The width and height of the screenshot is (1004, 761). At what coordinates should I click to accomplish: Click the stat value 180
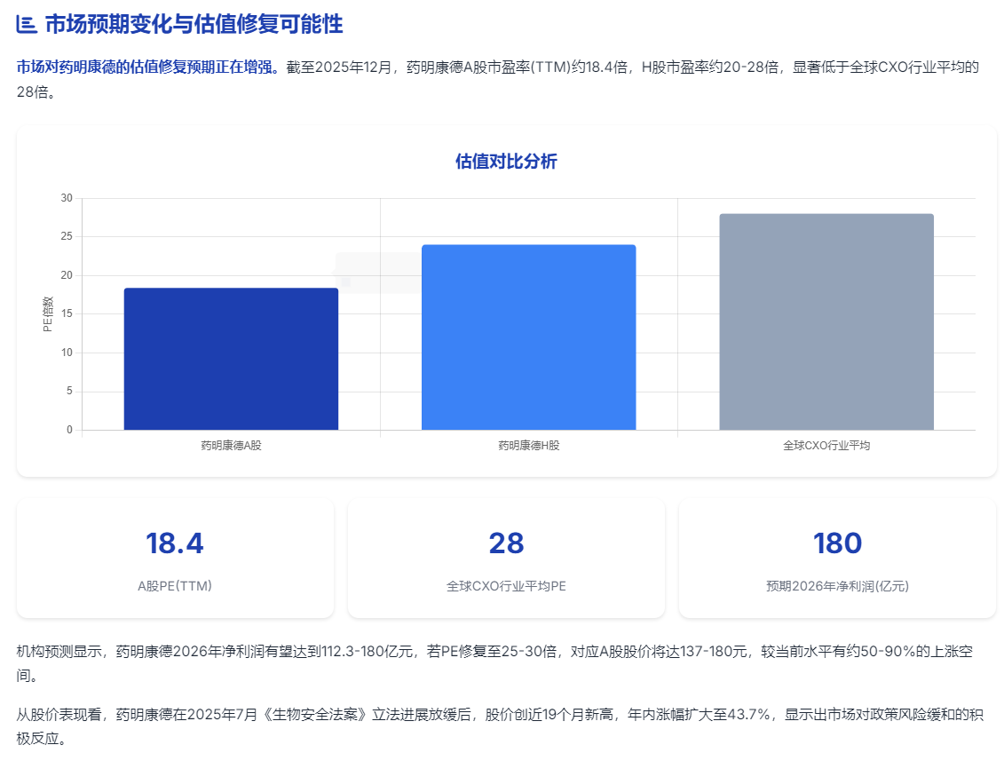837,543
